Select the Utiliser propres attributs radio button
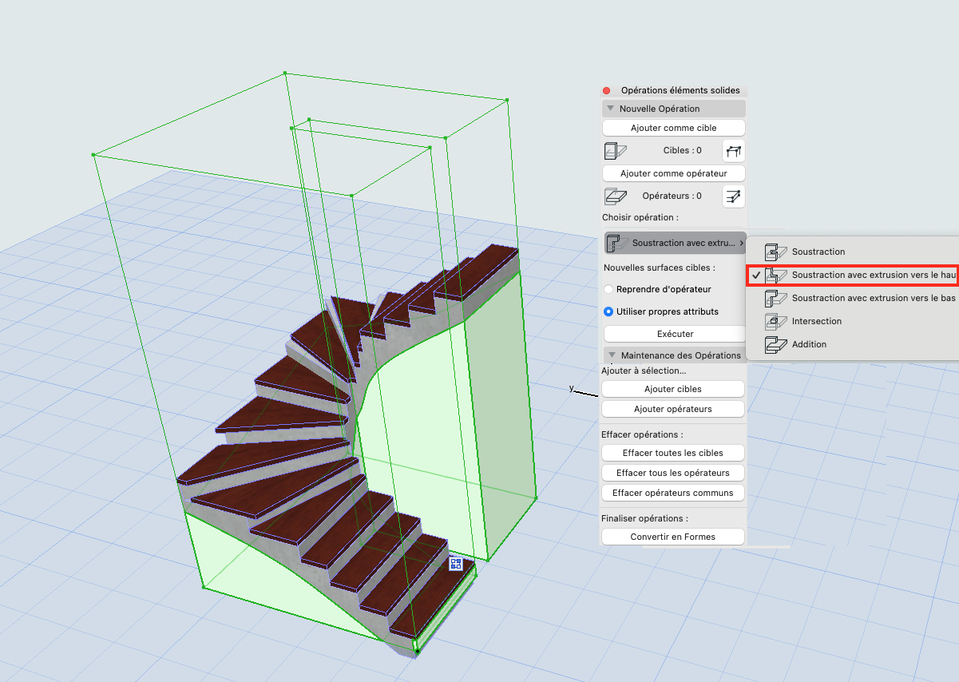 [608, 311]
